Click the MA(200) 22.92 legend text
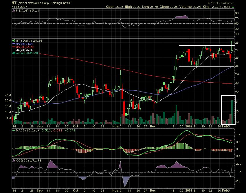The height and width of the screenshot is (193, 246). [25, 47]
